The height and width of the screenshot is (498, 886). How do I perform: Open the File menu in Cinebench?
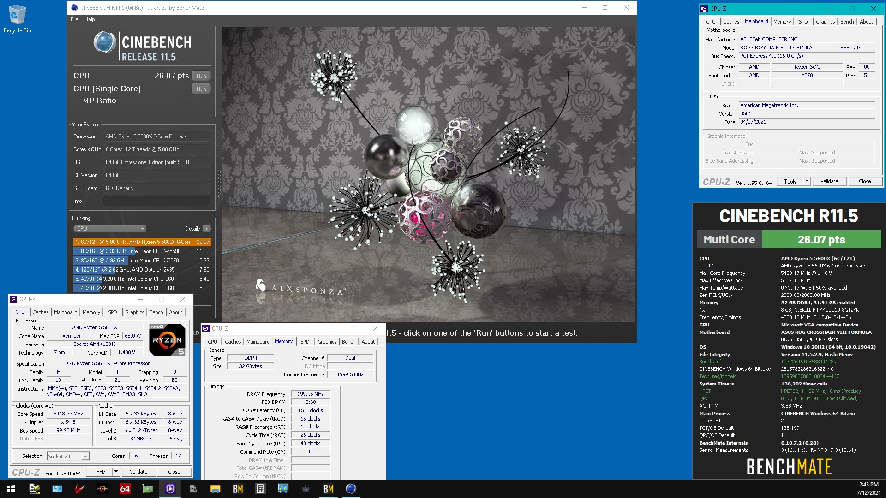pos(74,19)
